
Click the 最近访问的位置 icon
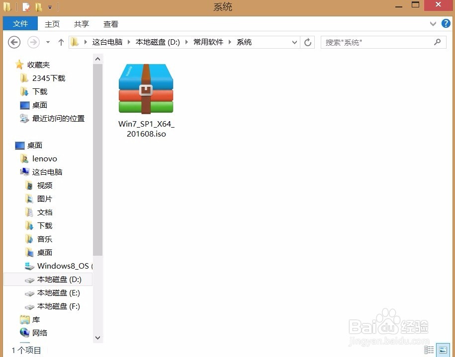(24, 118)
